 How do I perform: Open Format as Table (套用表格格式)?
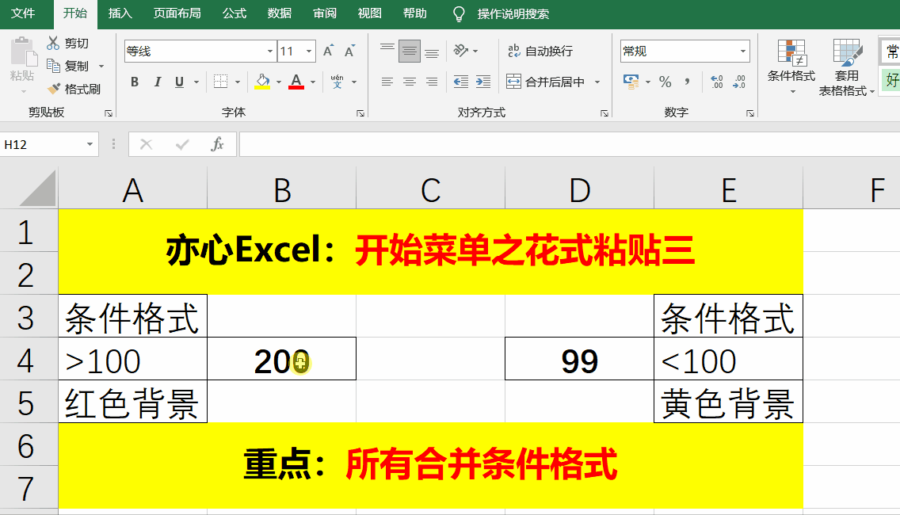click(x=847, y=67)
